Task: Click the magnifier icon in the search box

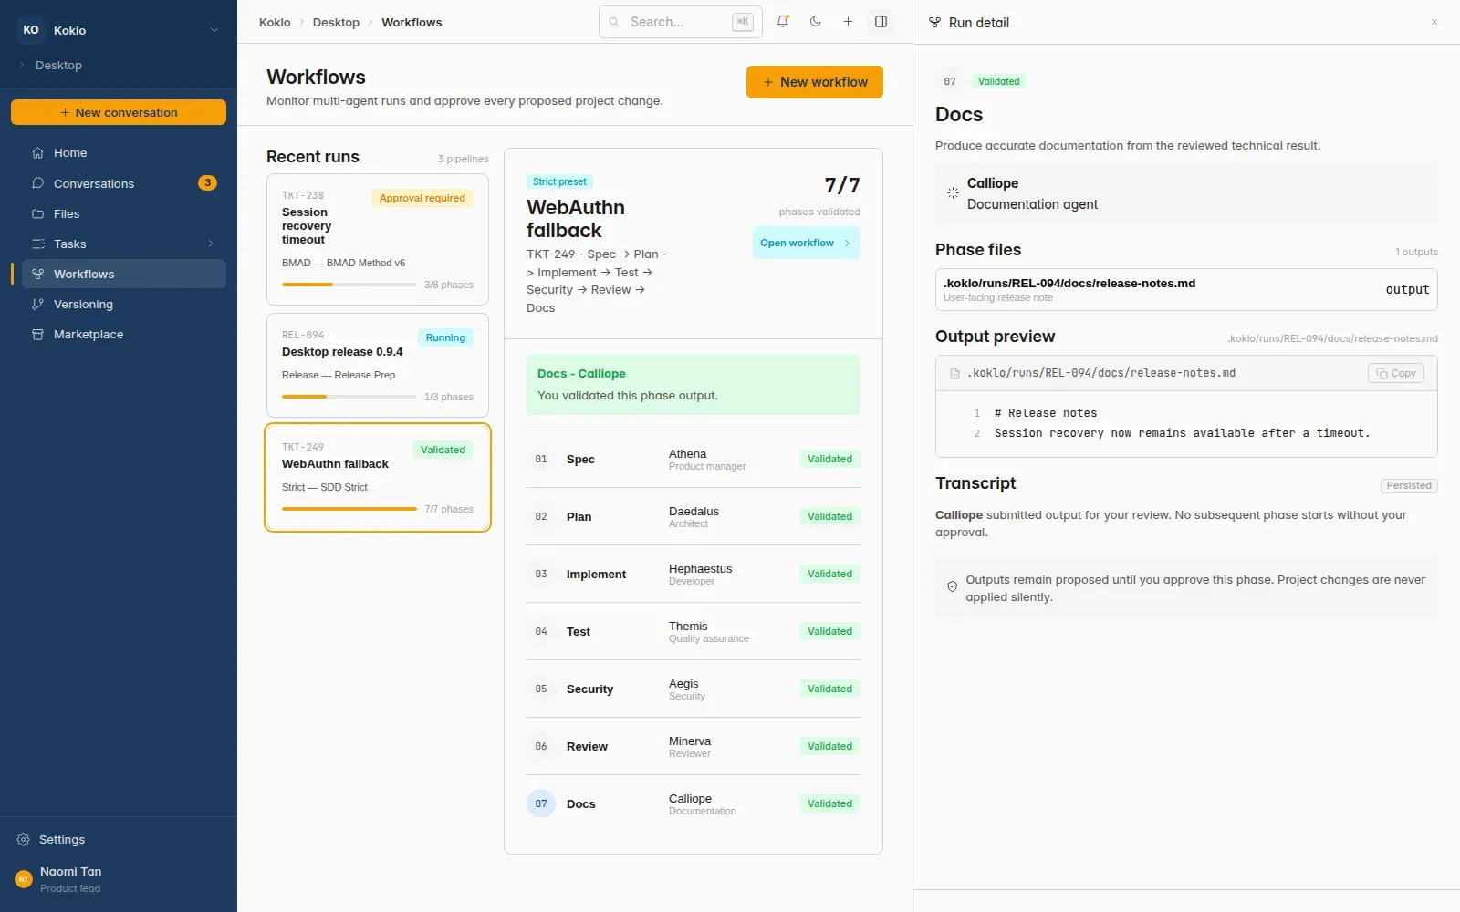Action: click(x=614, y=22)
